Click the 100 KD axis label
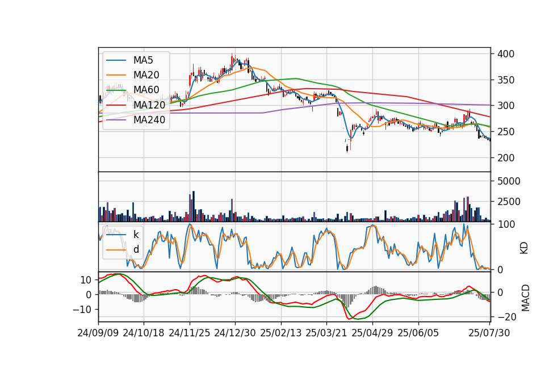The height and width of the screenshot is (392, 545). pos(506,224)
